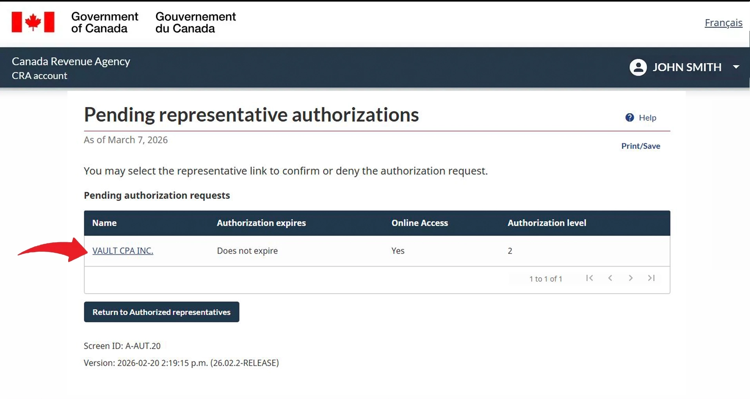The image size is (750, 399).
Task: Go to previous page of results
Action: point(610,278)
